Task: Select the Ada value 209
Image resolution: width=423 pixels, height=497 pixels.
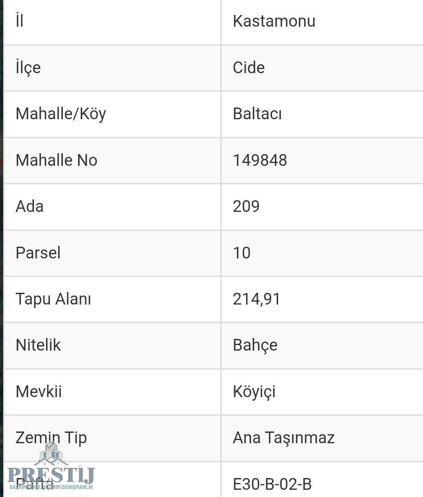Action: tap(246, 206)
